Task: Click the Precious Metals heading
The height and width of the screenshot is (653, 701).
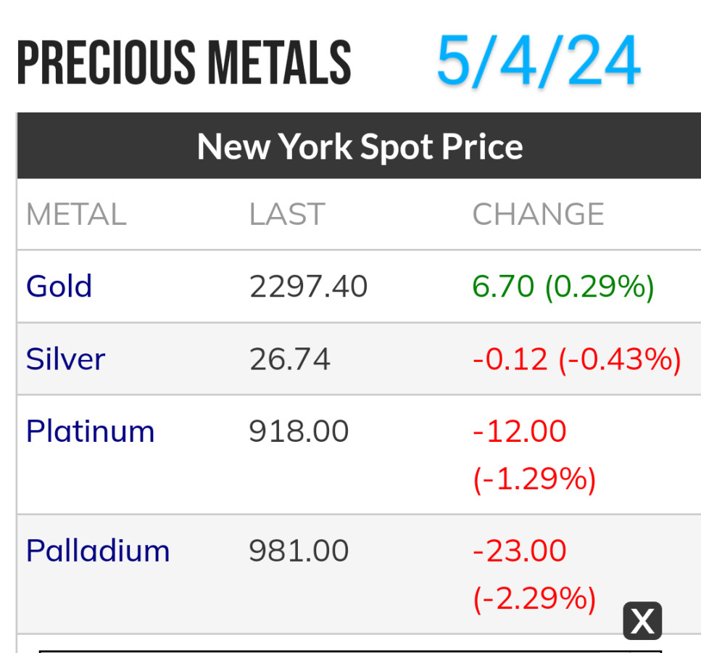Action: tap(184, 63)
